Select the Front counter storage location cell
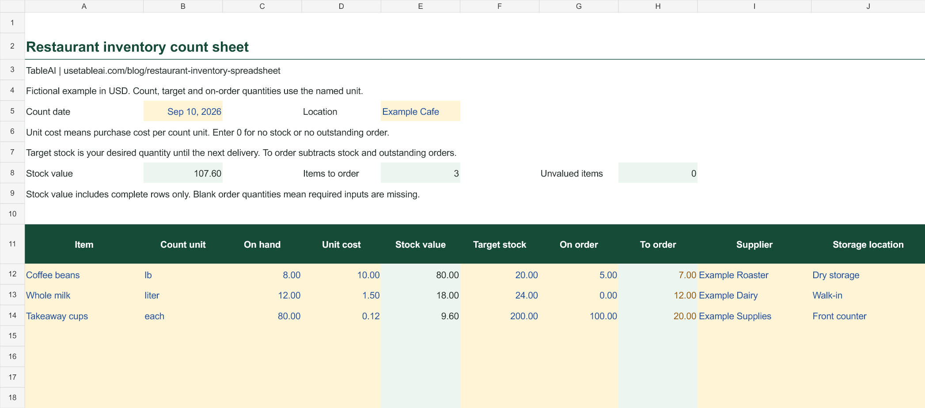Image resolution: width=925 pixels, height=408 pixels. 868,316
